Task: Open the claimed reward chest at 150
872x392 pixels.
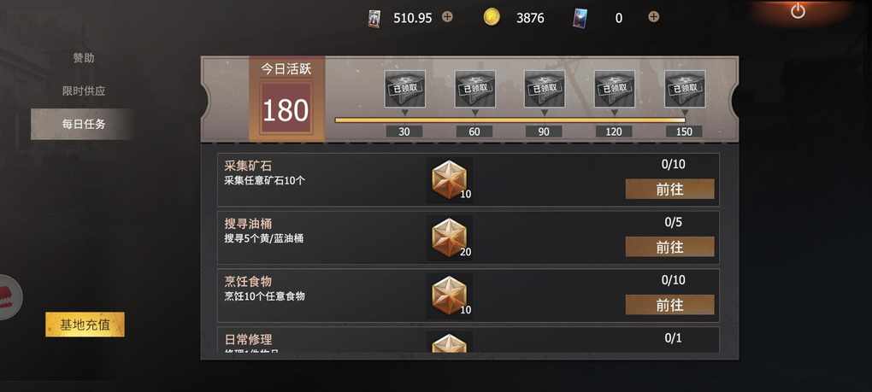Action: pyautogui.click(x=685, y=89)
